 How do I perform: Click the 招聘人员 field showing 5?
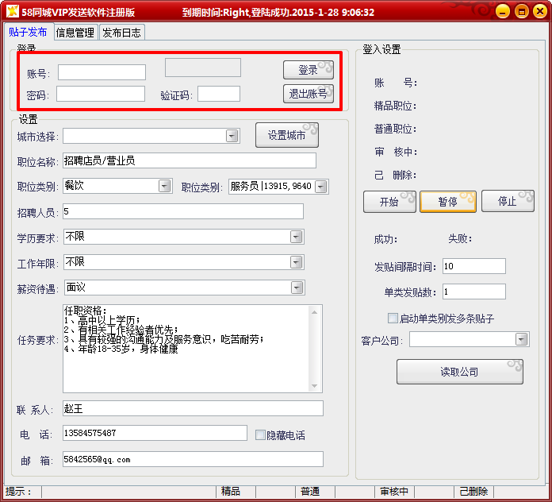183,211
